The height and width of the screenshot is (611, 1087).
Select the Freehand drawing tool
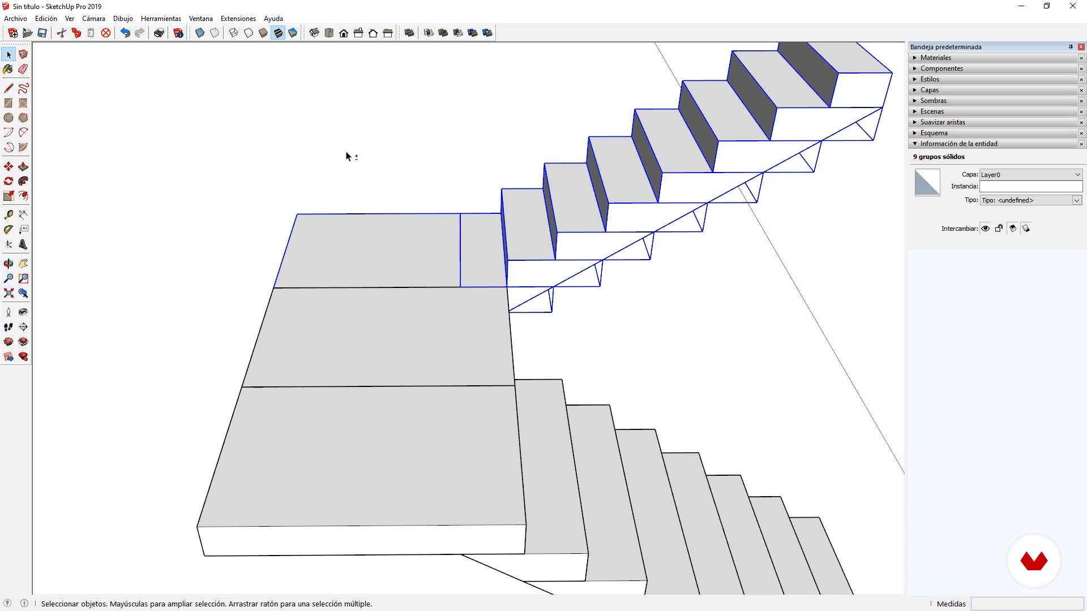23,88
